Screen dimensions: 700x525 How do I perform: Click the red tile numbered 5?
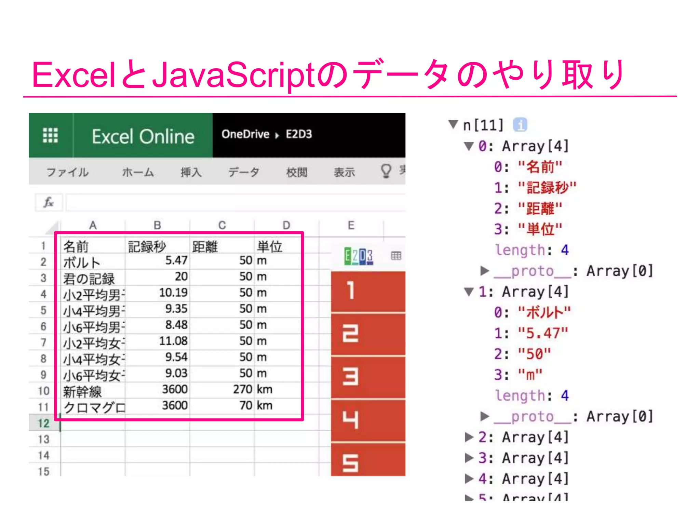pos(368,459)
